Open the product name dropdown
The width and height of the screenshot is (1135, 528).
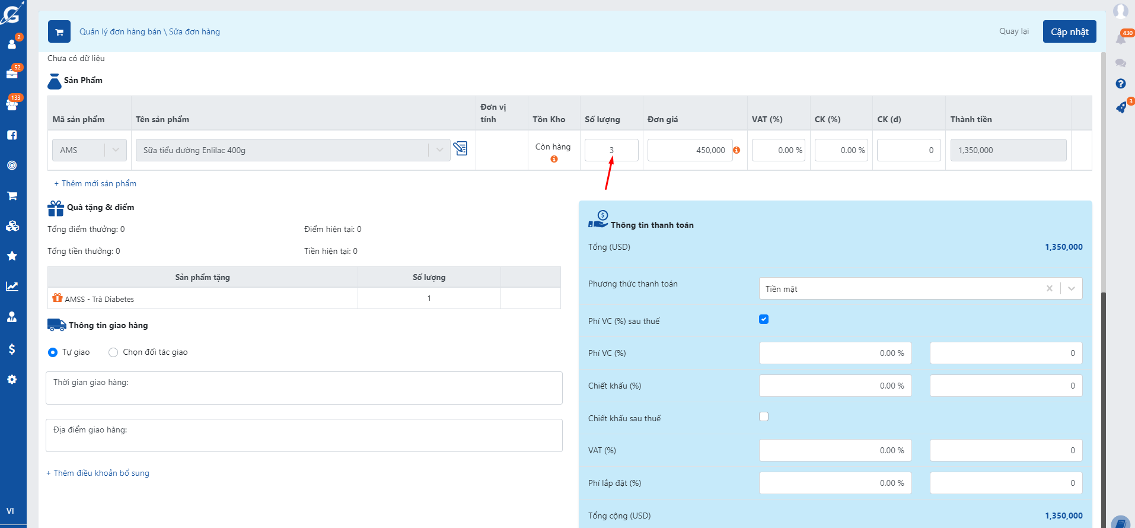439,150
